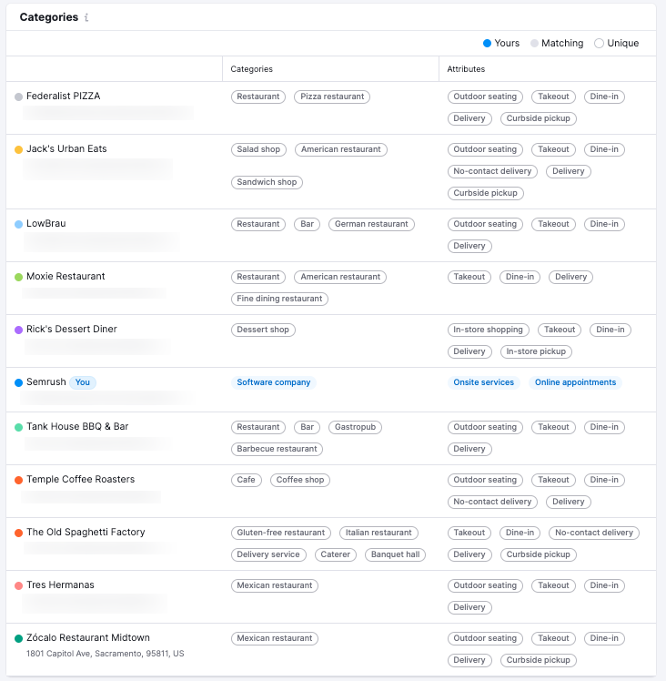Click the You badge next to Semrush

pyautogui.click(x=83, y=382)
